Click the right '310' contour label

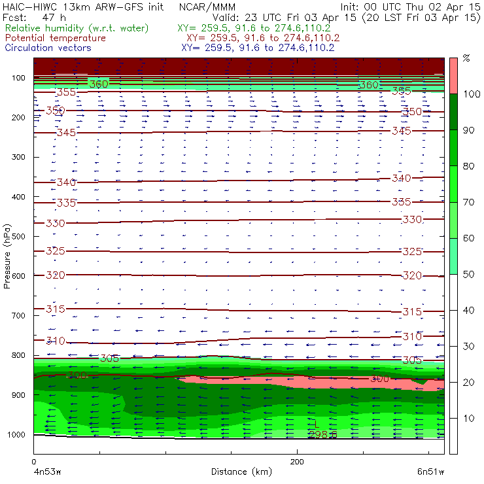[412, 336]
